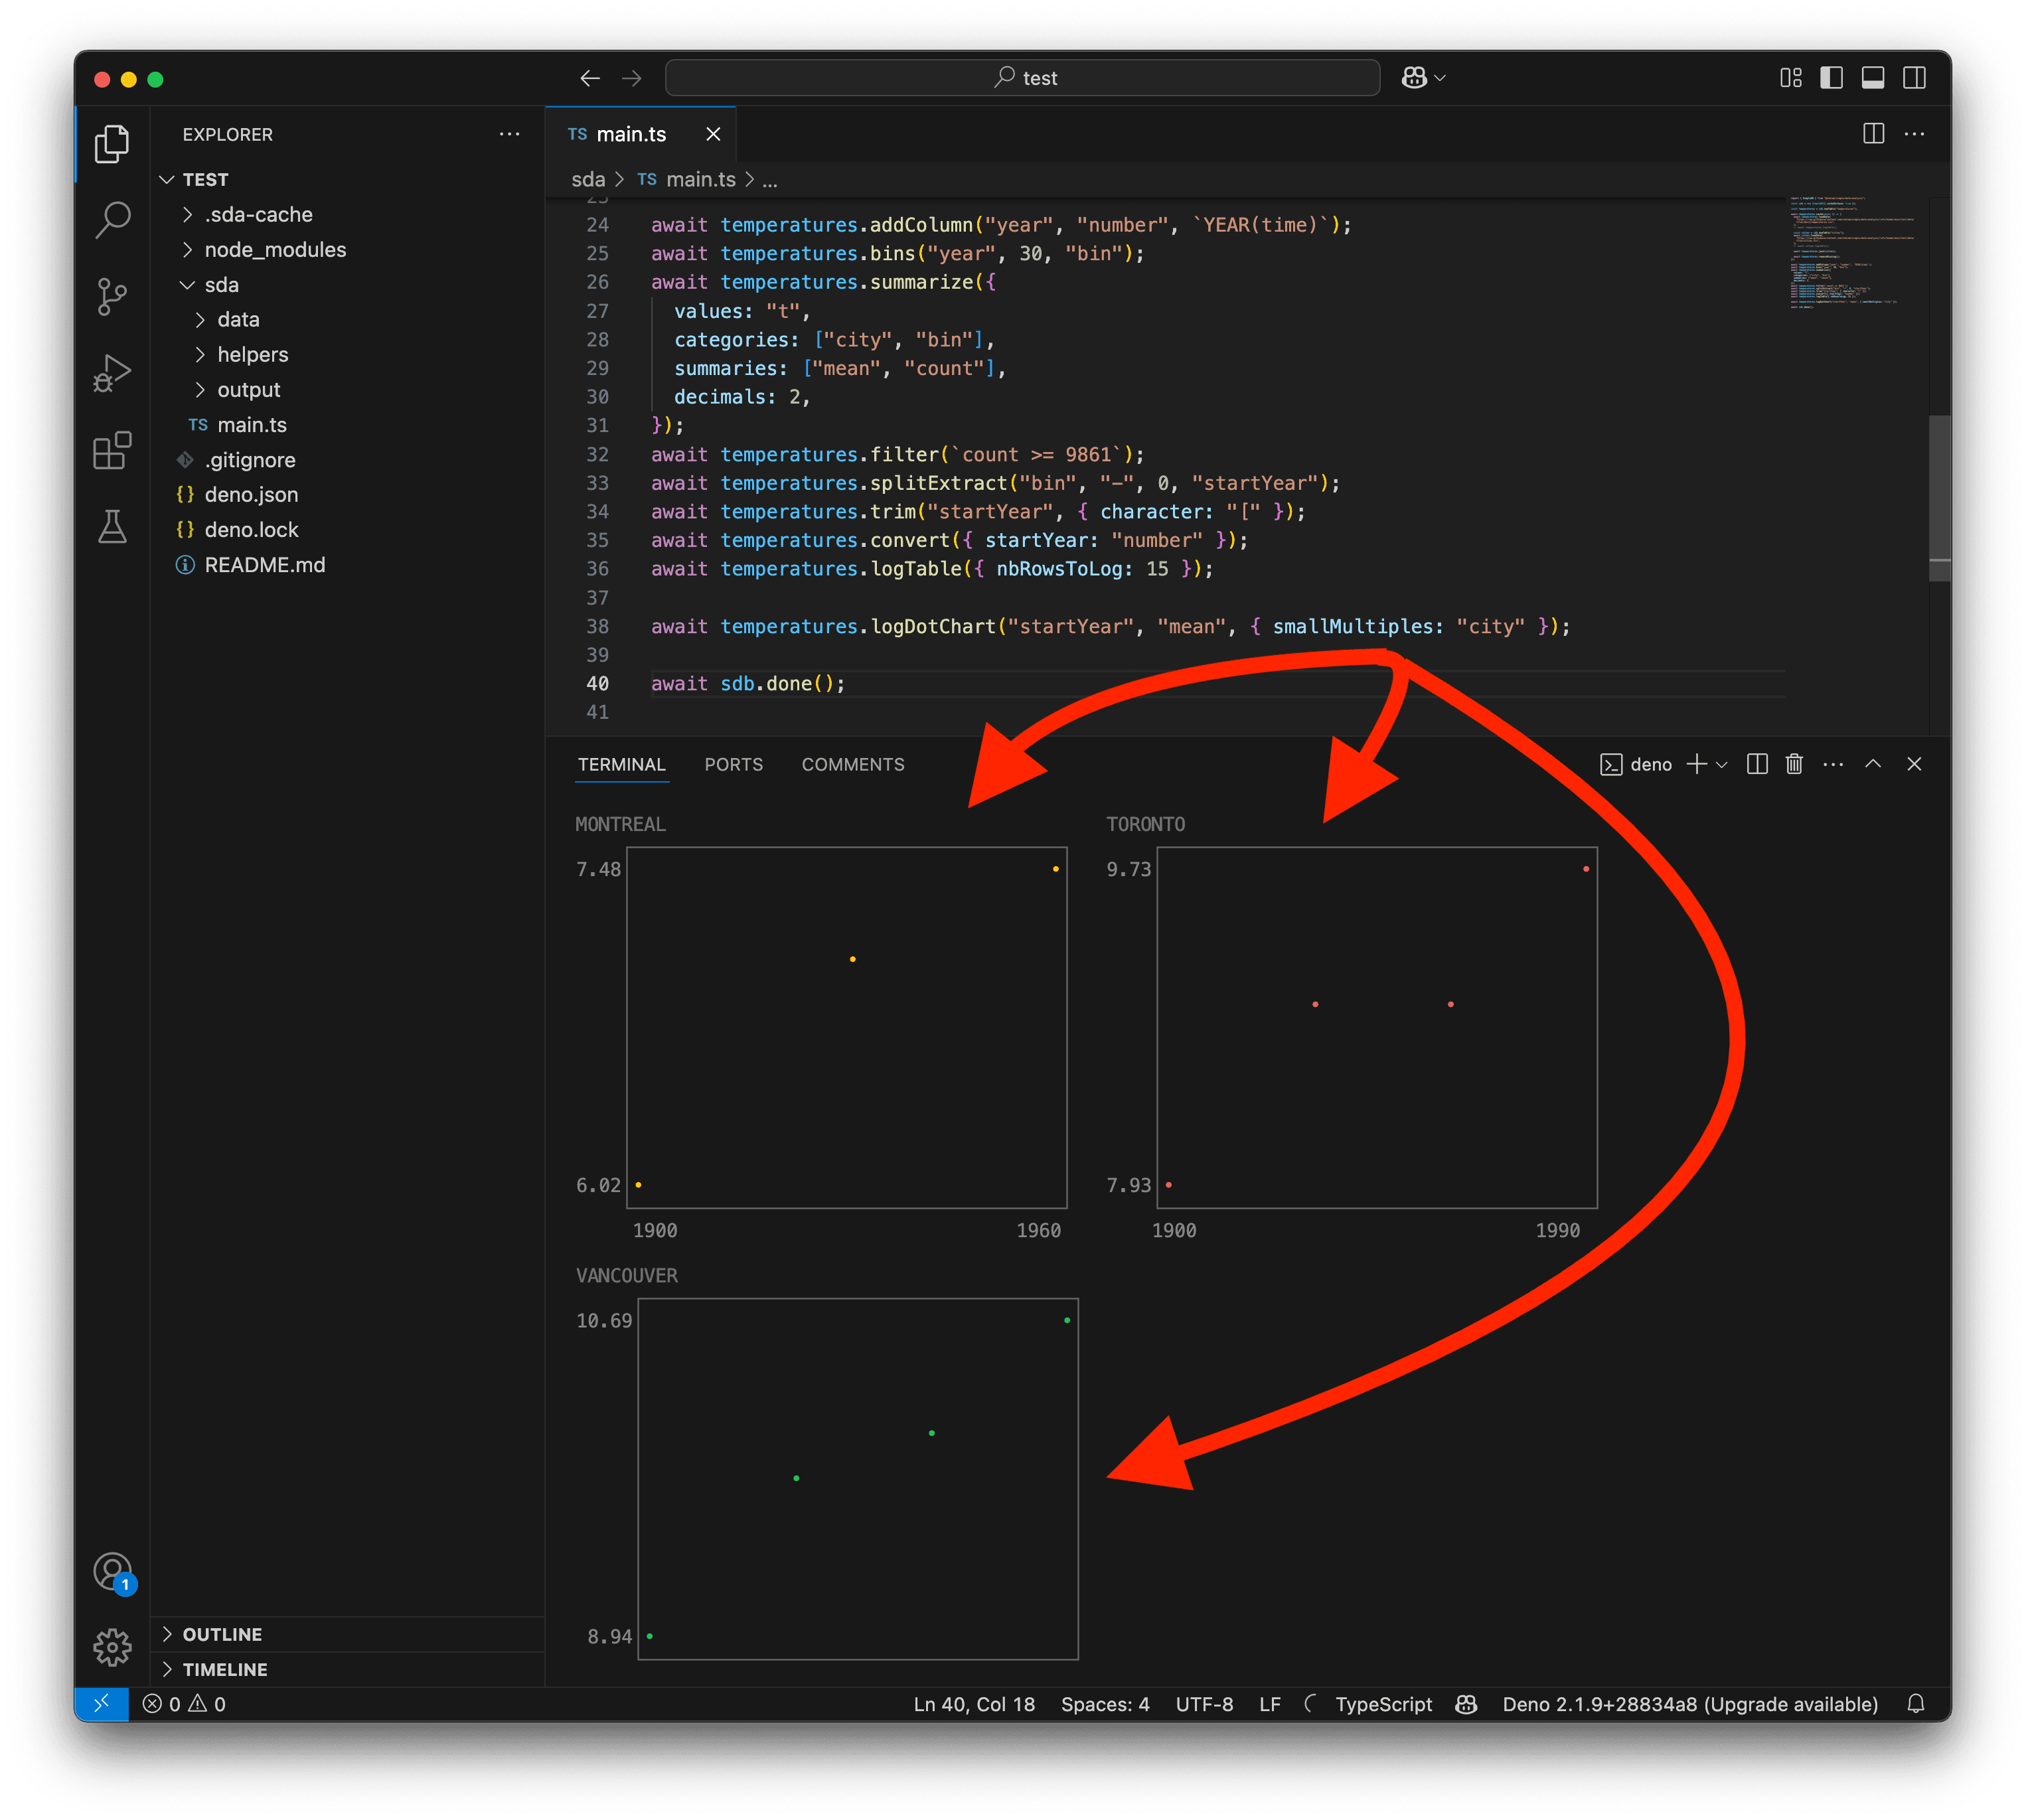The width and height of the screenshot is (2026, 1820).
Task: Kill the terminal with trash icon
Action: click(1794, 764)
